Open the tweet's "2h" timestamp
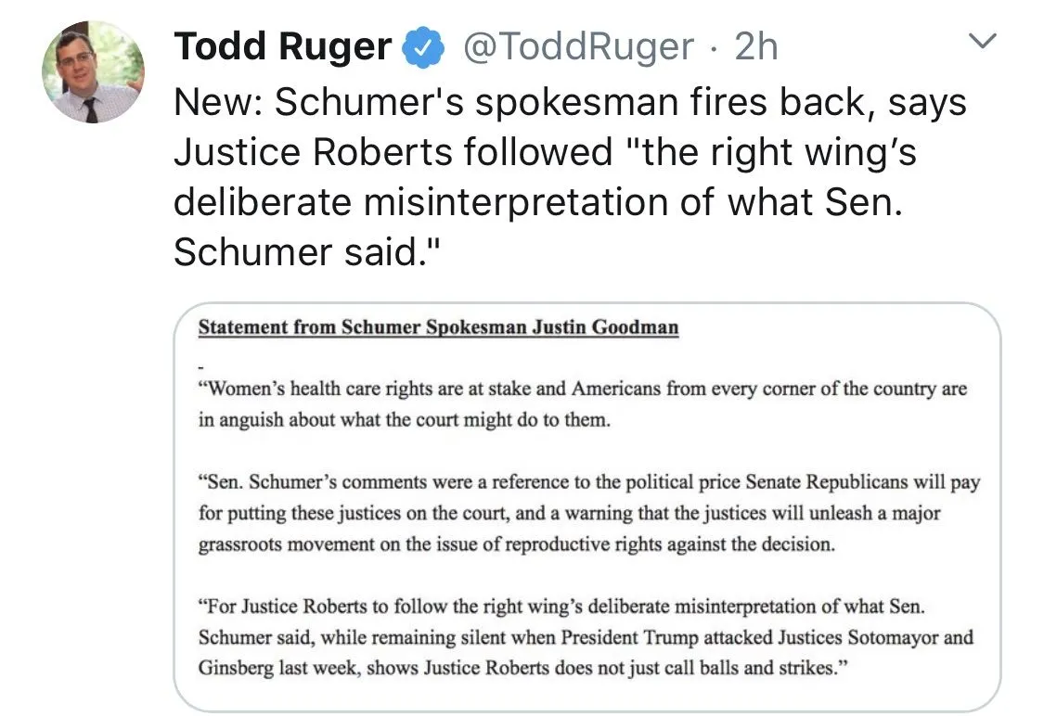The image size is (1044, 716). [755, 47]
